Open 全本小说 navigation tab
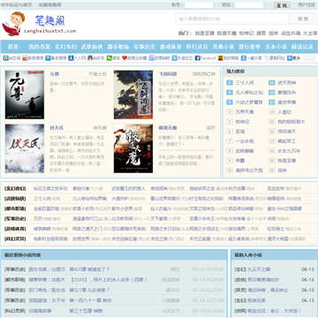This screenshot has height=318, width=318. [x=276, y=47]
